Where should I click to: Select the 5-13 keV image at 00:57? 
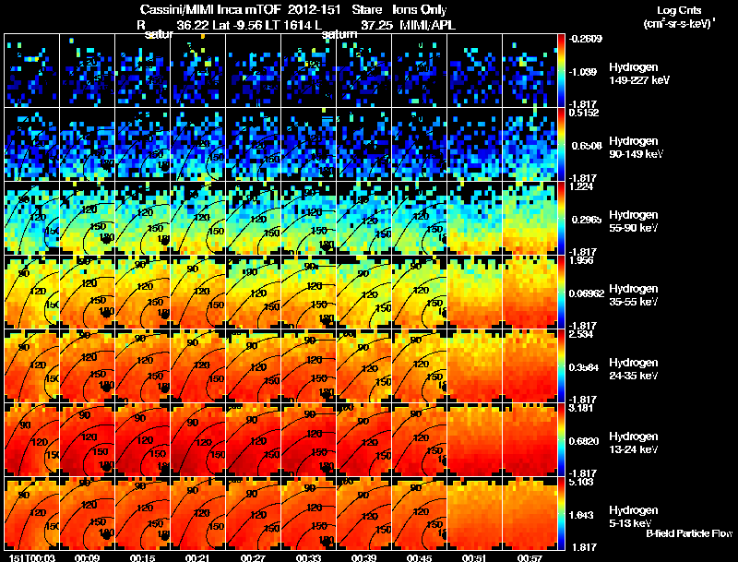[x=530, y=513]
